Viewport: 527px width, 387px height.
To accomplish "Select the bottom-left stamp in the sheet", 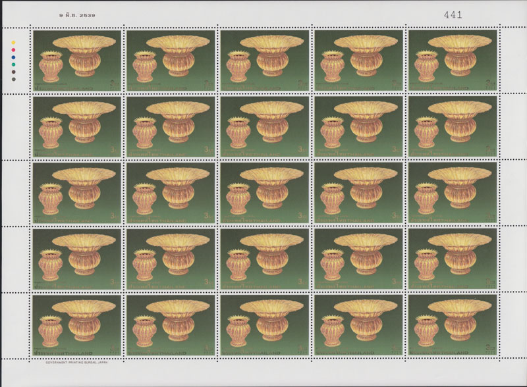I will point(76,325).
